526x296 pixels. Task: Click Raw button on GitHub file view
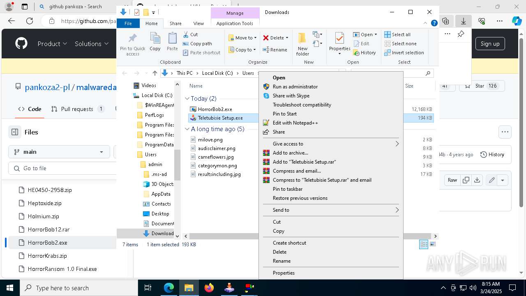pyautogui.click(x=452, y=180)
